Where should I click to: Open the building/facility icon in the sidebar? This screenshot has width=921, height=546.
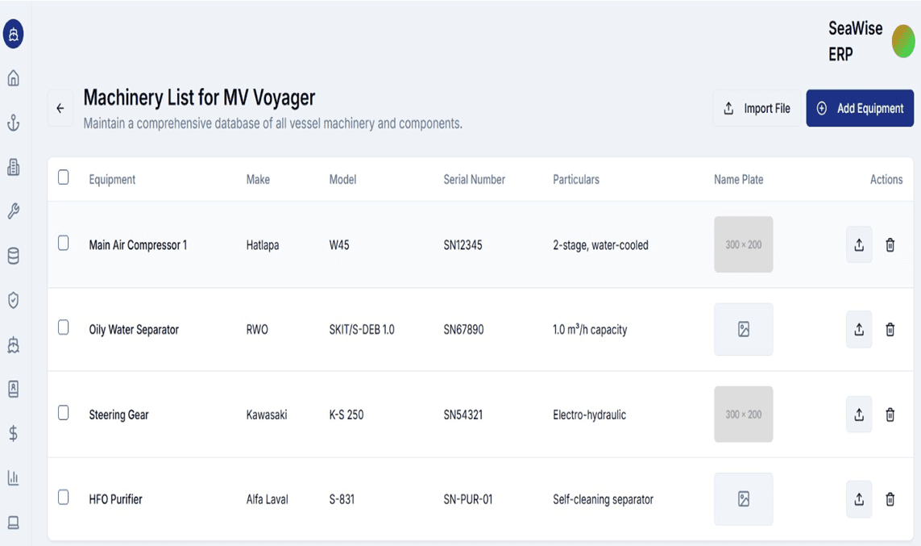coord(13,167)
